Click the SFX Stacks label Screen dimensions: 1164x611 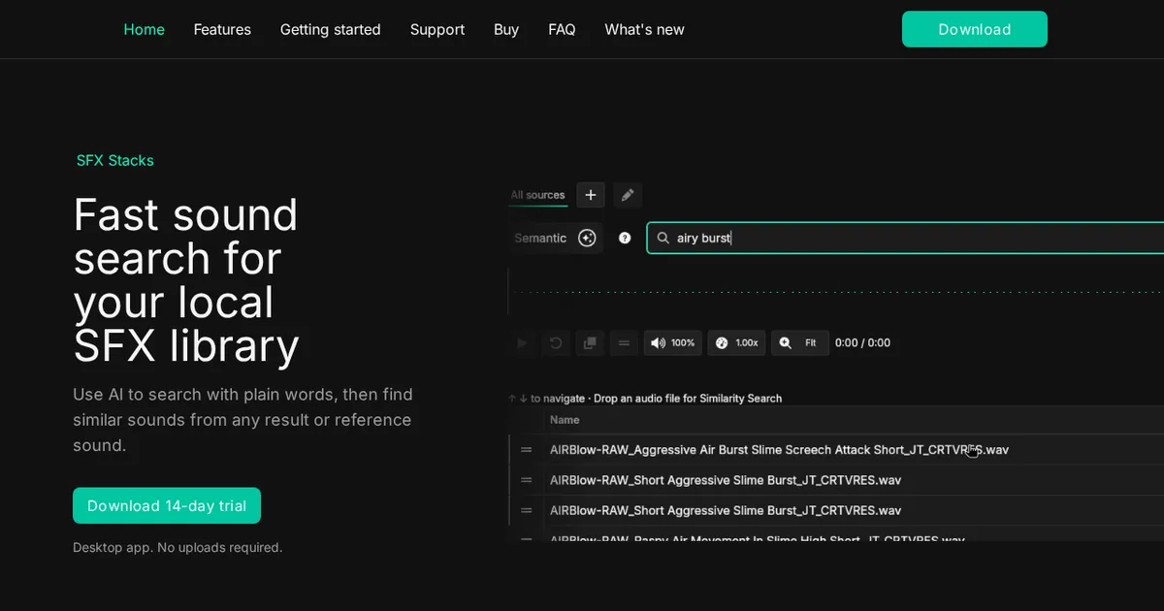[x=115, y=160]
